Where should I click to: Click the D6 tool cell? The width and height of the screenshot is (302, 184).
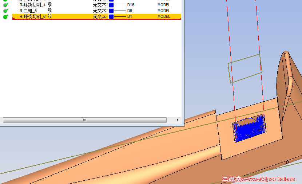[x=130, y=11]
